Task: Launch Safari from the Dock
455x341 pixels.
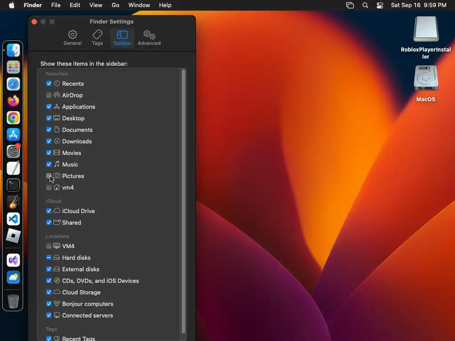Action: tap(13, 84)
